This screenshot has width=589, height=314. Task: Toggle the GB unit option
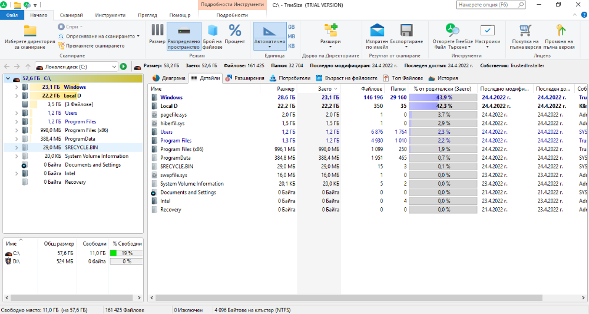[x=292, y=27]
